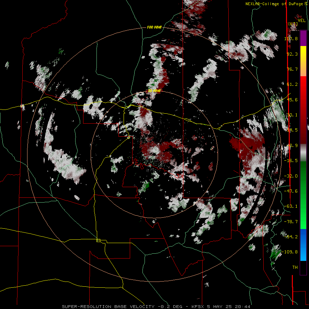Click the VEL legend title
The width and height of the screenshot is (309, 309).
click(x=301, y=20)
